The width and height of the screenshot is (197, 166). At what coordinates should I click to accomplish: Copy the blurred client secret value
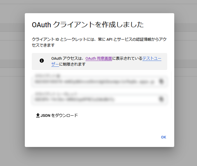tap(161, 99)
